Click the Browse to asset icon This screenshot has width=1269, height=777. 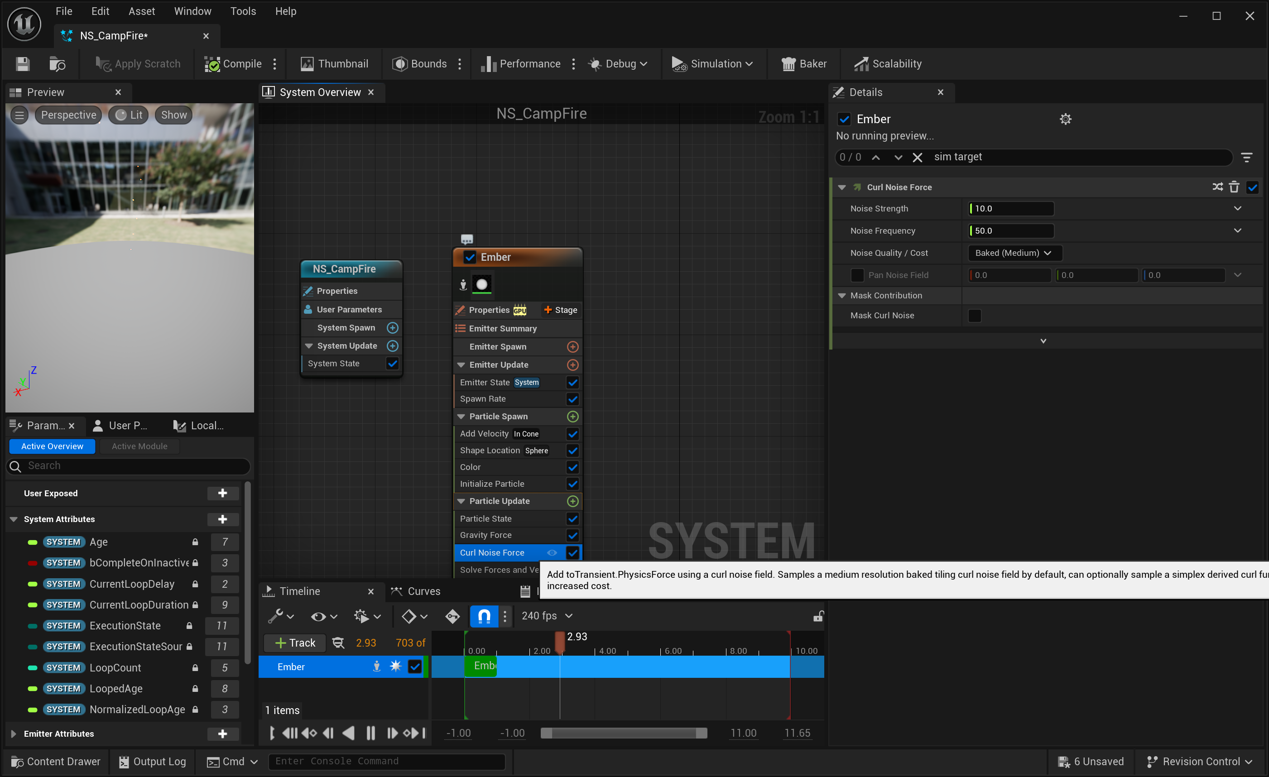click(x=57, y=64)
